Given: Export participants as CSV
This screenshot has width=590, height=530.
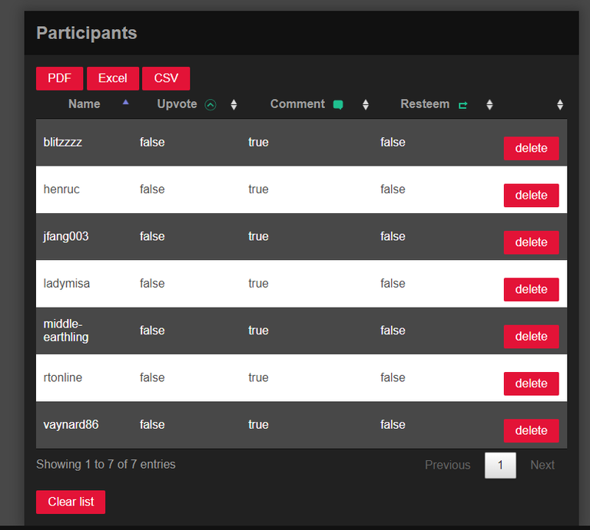Looking at the screenshot, I should click(166, 78).
